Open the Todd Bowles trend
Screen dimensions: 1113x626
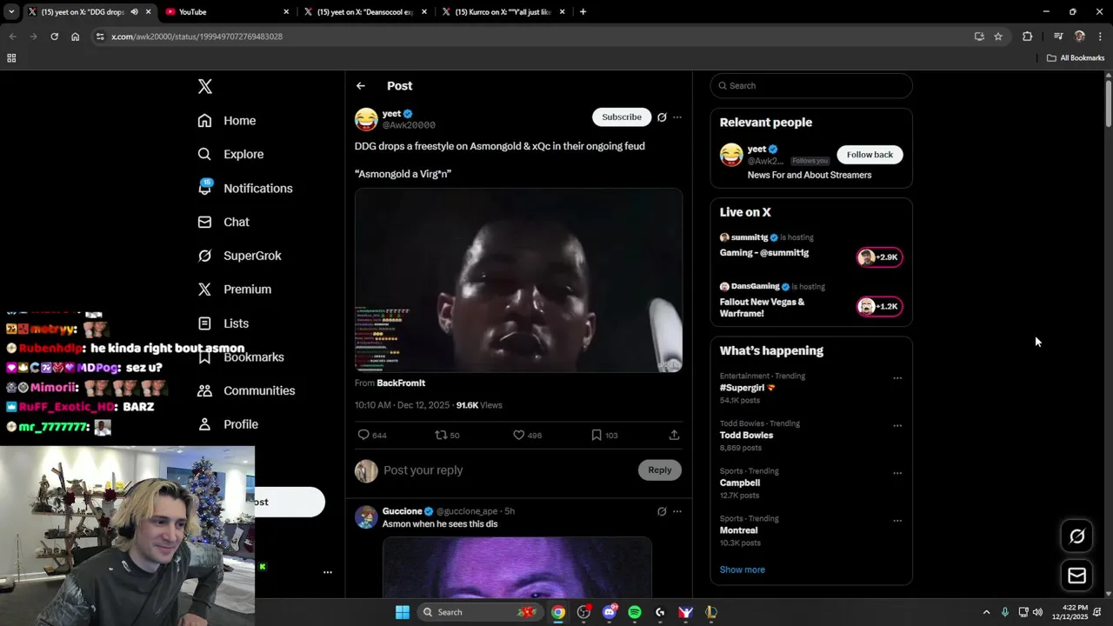pyautogui.click(x=746, y=436)
